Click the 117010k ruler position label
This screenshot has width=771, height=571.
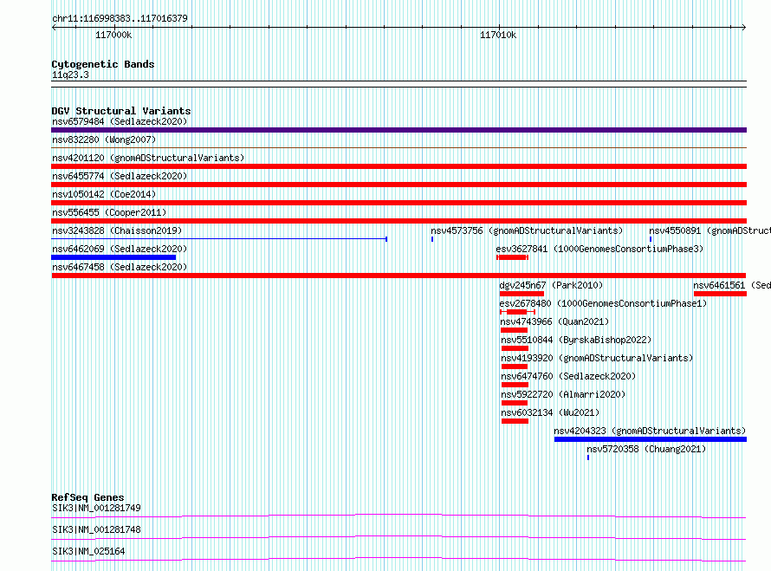[x=498, y=35]
